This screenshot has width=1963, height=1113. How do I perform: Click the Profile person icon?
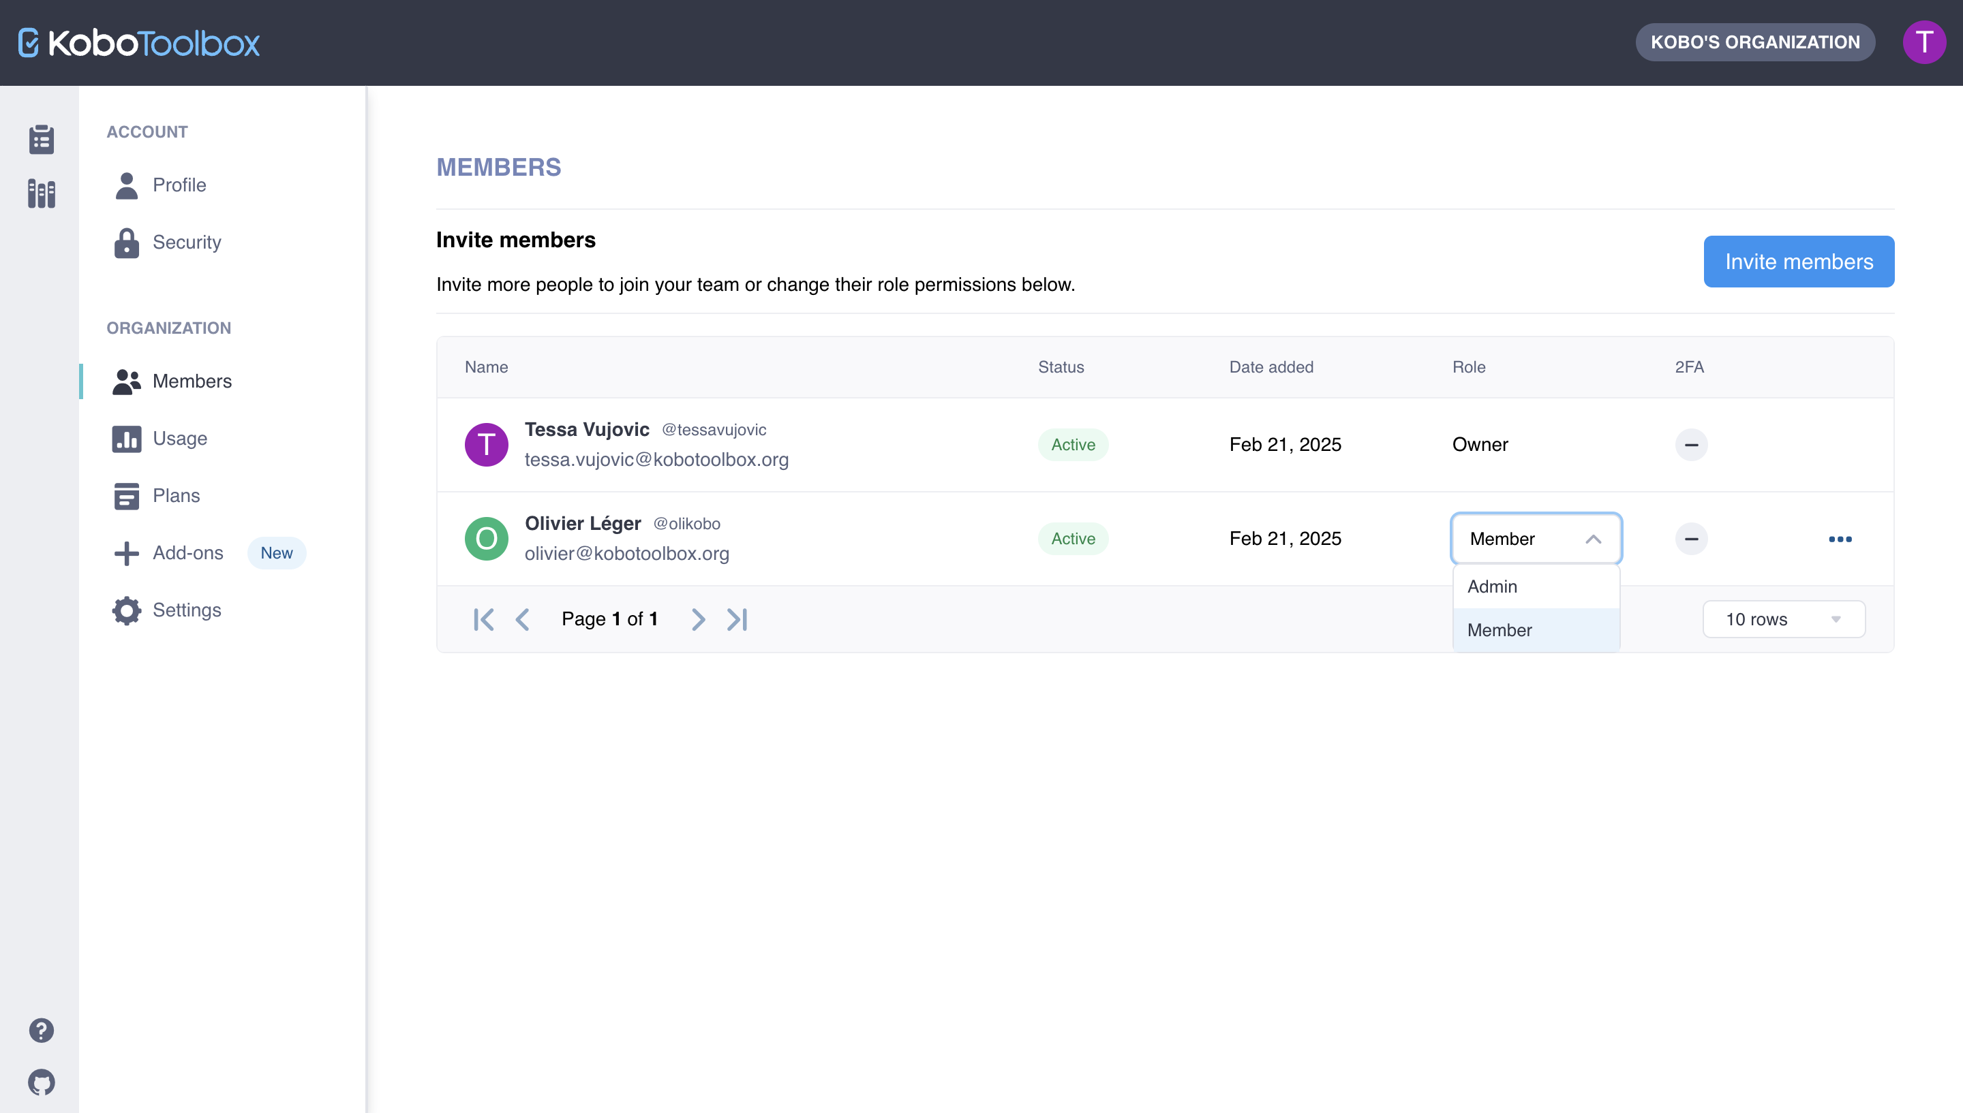point(126,185)
